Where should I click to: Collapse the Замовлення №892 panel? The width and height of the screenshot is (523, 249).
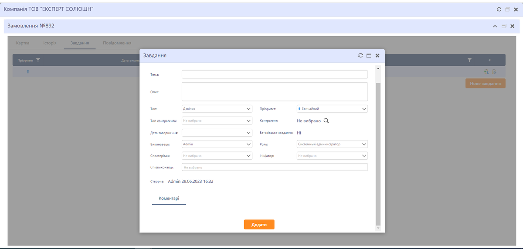coord(495,26)
